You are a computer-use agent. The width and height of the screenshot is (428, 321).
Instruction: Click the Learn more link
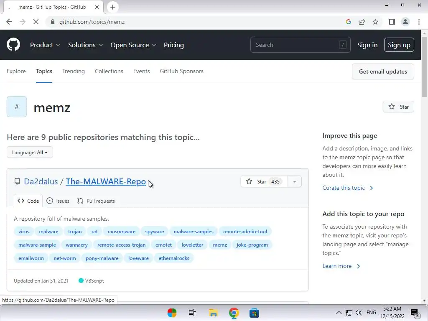pyautogui.click(x=341, y=266)
